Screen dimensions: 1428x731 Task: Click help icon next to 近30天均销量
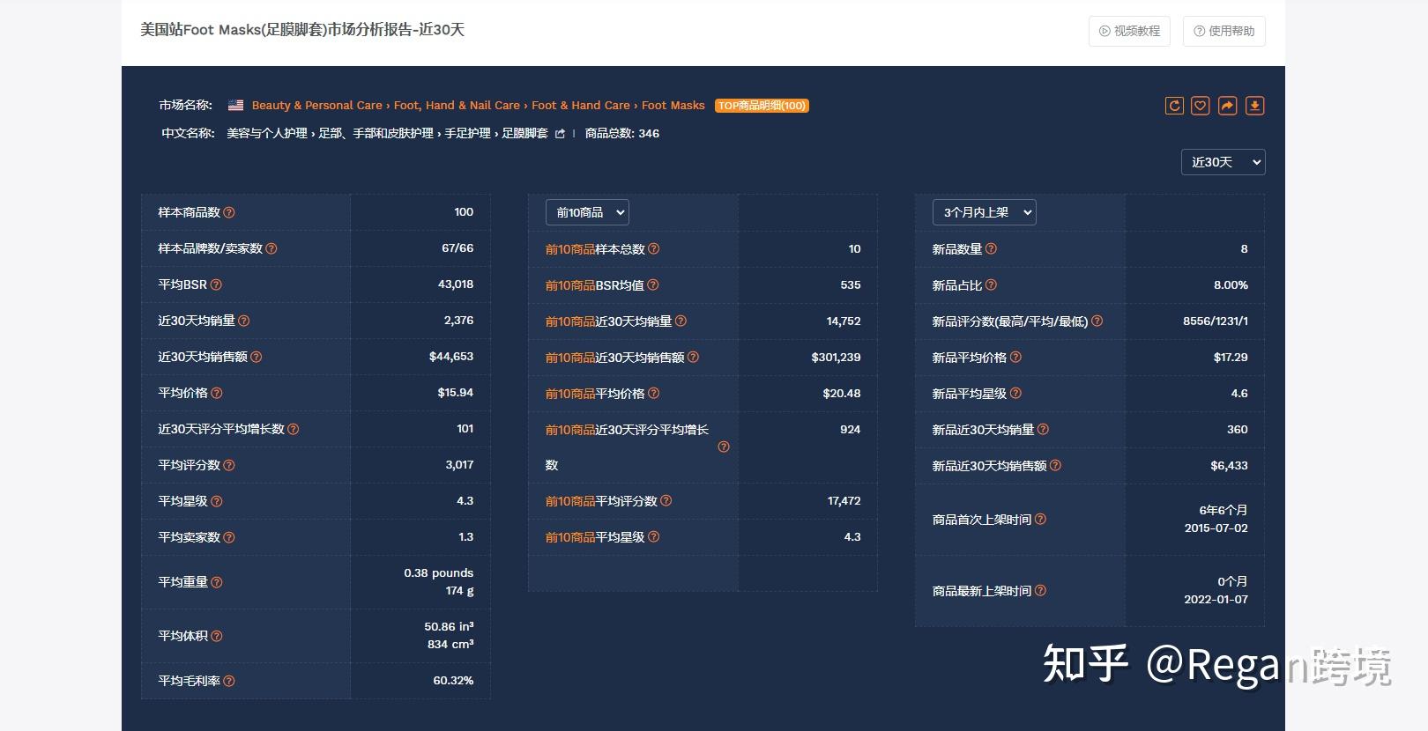point(244,321)
